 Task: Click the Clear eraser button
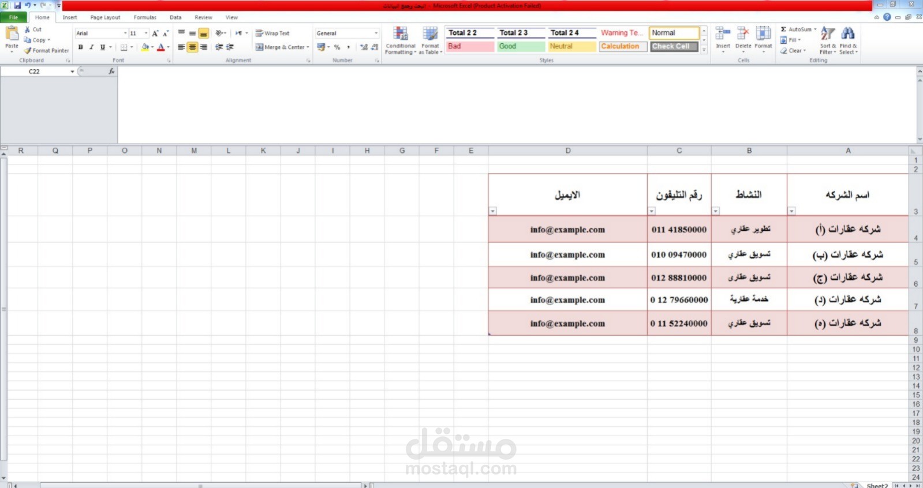coord(793,51)
